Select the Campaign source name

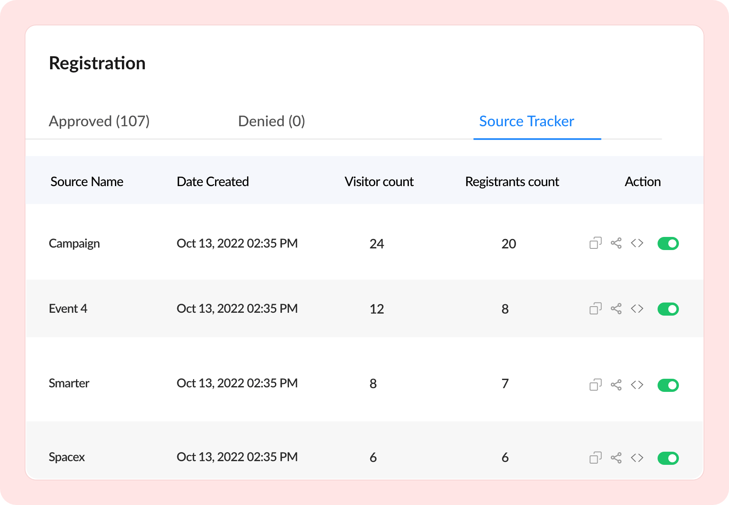click(x=74, y=243)
